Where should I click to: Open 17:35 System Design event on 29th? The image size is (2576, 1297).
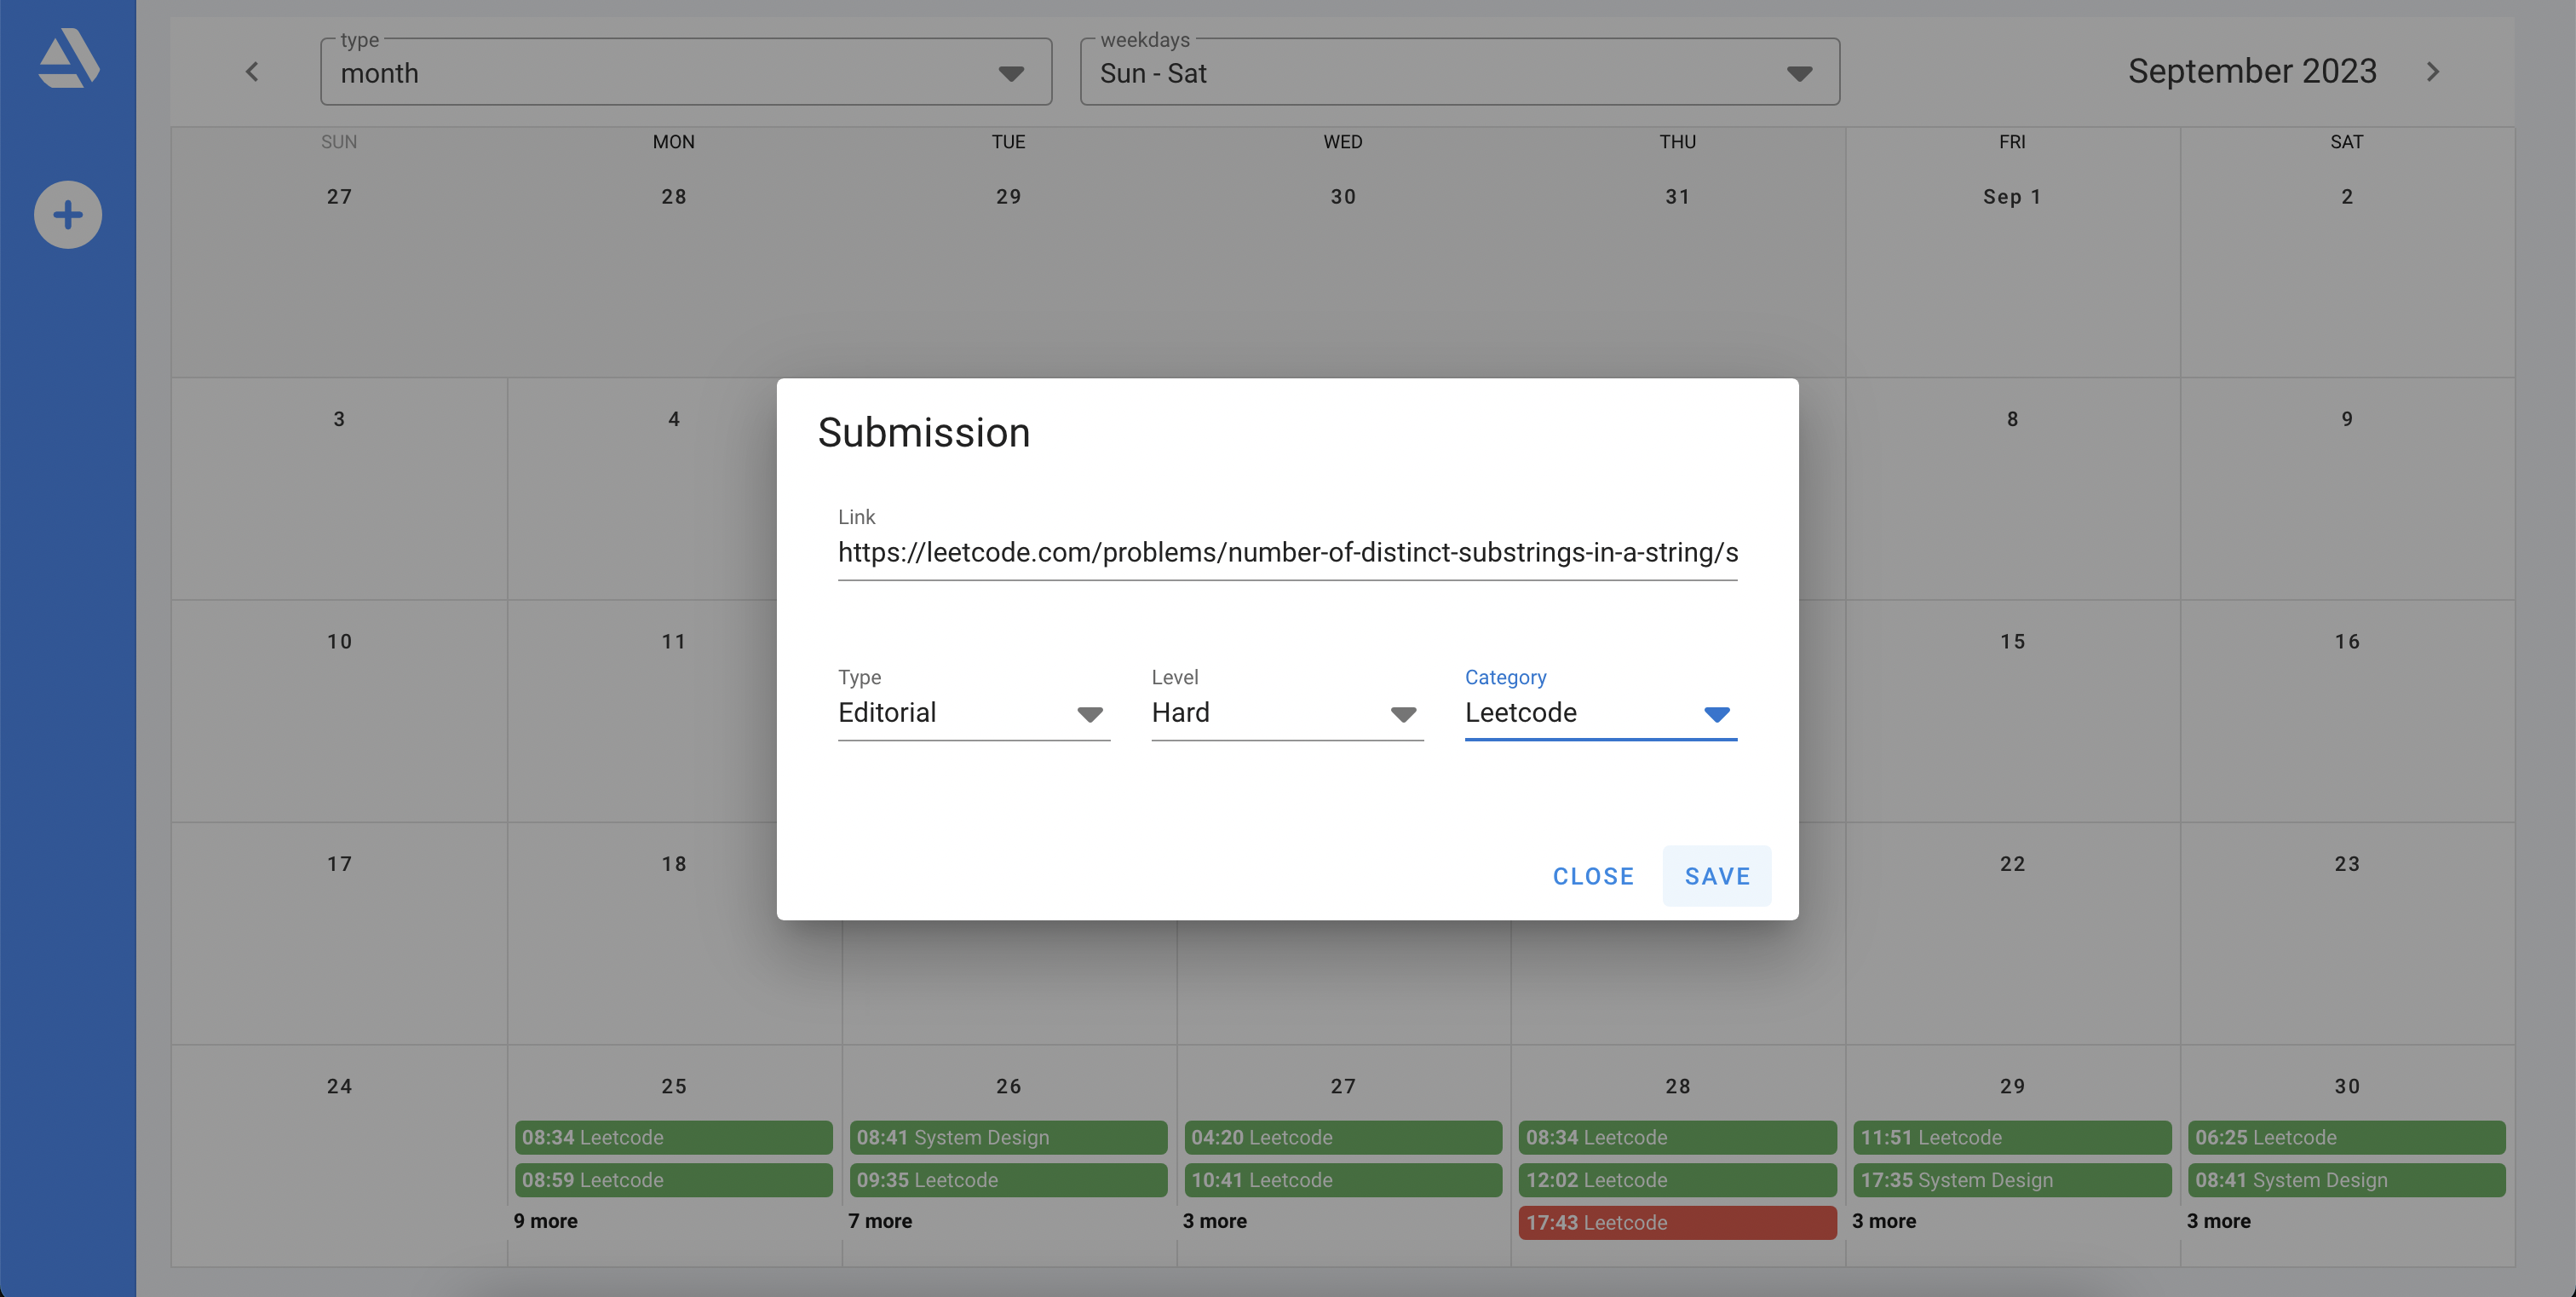point(2011,1180)
